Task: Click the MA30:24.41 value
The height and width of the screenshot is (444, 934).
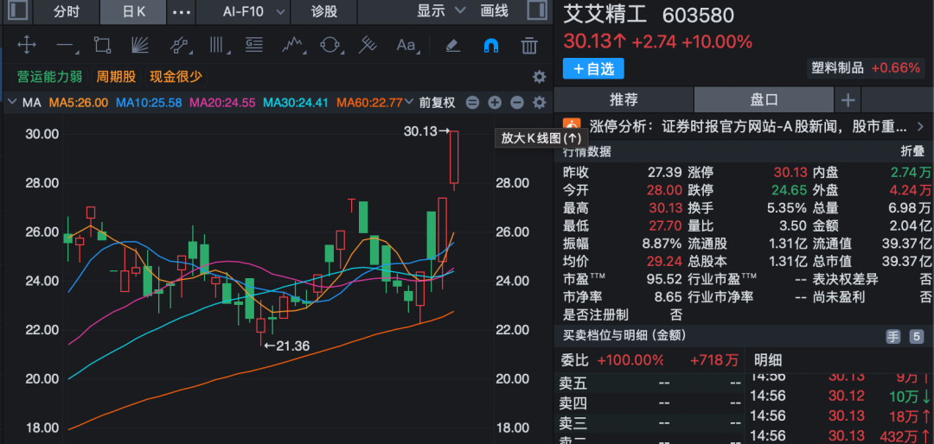Action: 296,103
